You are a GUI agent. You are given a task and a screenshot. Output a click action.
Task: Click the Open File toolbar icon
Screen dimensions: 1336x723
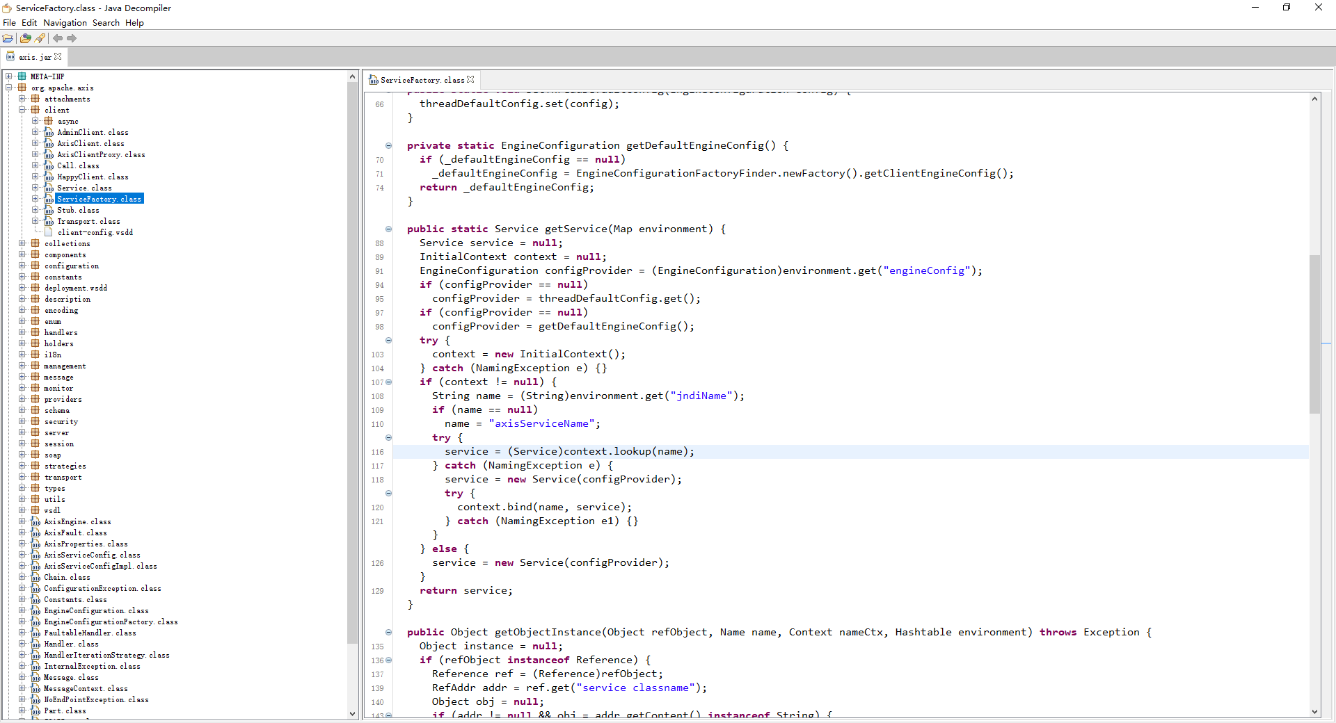tap(8, 38)
